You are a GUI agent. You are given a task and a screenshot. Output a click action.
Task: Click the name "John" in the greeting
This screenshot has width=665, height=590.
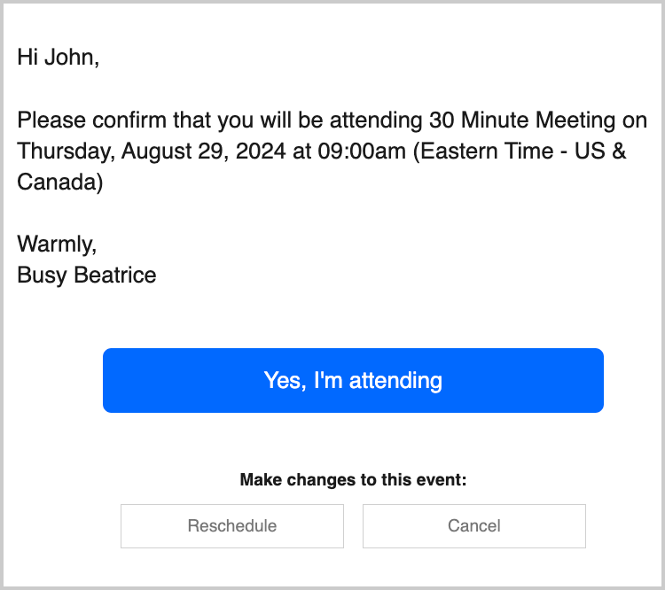70,58
